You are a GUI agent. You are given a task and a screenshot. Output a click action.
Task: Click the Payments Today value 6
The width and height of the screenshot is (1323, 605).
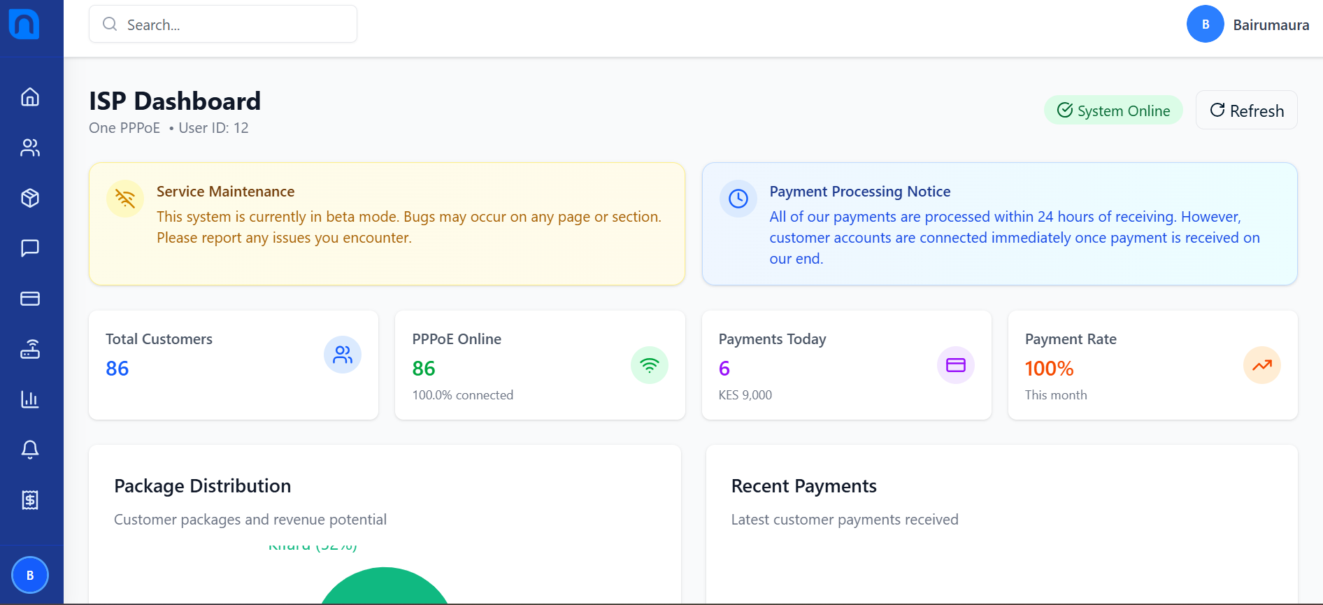(724, 369)
